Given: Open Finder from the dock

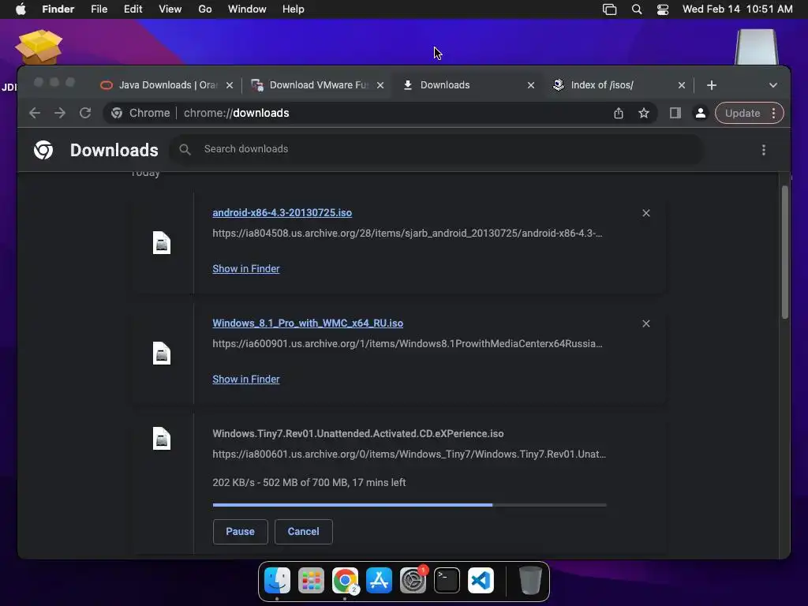Looking at the screenshot, I should click(x=277, y=581).
